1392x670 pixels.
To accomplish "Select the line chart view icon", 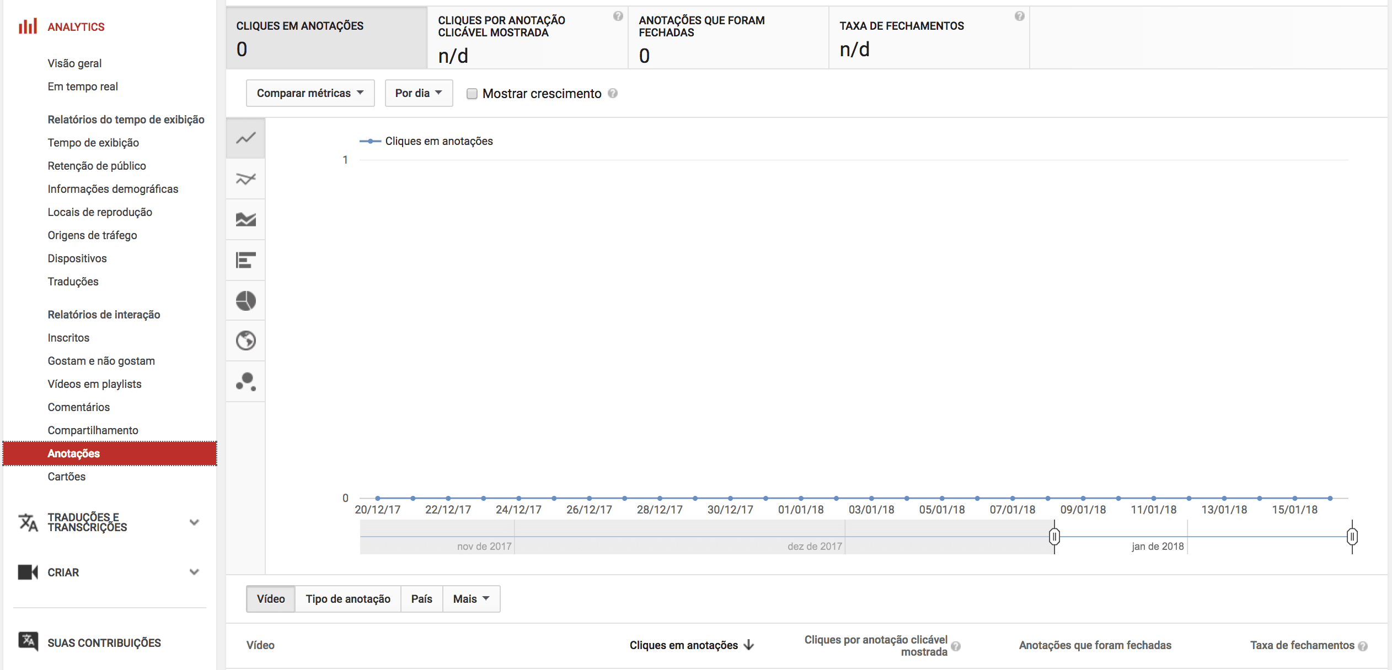I will coord(245,138).
